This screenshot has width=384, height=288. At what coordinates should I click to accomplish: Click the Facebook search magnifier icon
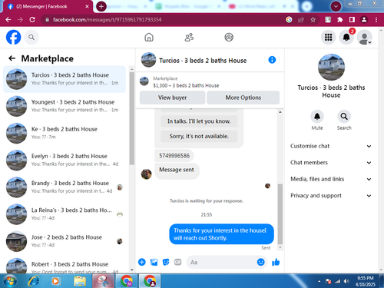[x=31, y=38]
